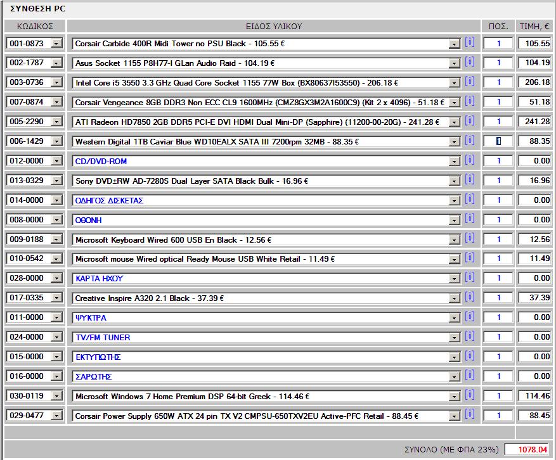This screenshot has height=460, width=556.
Task: Expand the code dropdown 030-0119
Action: (x=56, y=396)
